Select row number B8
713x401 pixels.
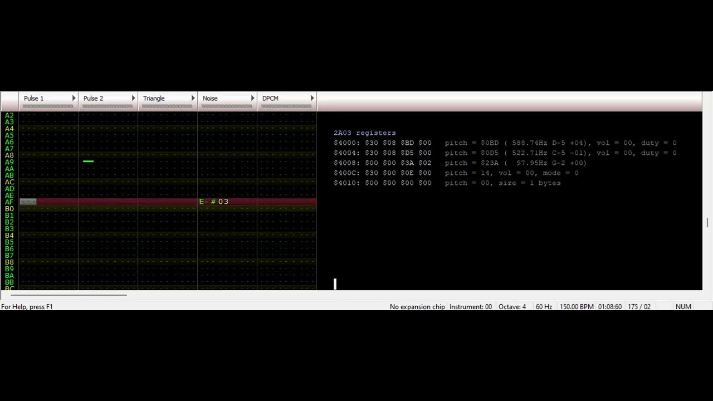9,262
